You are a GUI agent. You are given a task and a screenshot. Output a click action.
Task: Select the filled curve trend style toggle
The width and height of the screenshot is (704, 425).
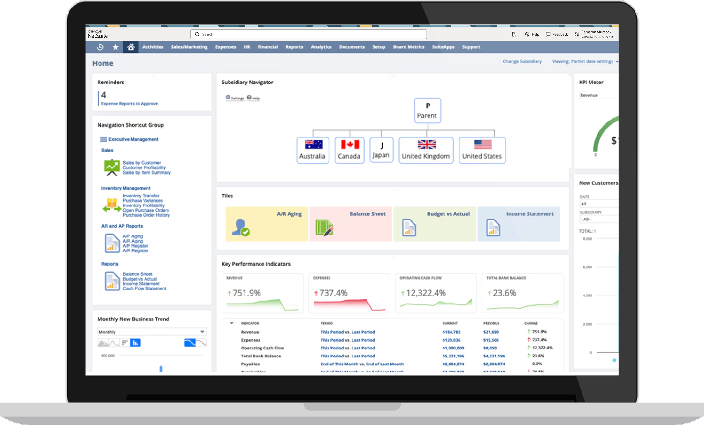[190, 343]
